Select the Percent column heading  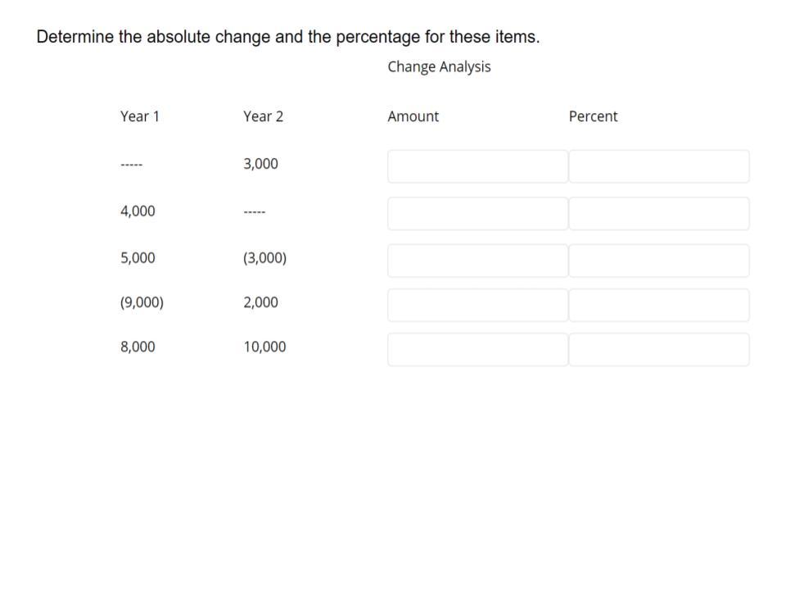point(593,116)
